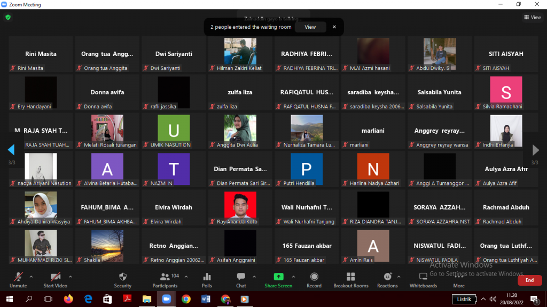This screenshot has height=307, width=547.
Task: Expand audio options arrow beside Unmute
Action: (31, 277)
